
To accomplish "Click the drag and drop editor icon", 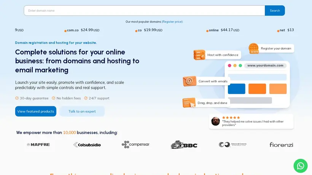I will [189, 103].
